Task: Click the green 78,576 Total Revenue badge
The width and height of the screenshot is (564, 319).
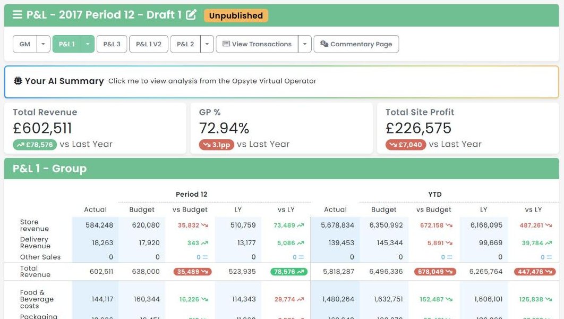Action: [289, 272]
